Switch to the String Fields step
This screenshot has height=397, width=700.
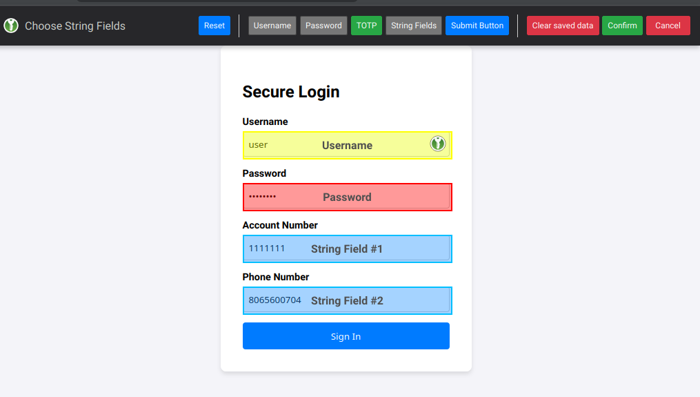click(x=414, y=26)
